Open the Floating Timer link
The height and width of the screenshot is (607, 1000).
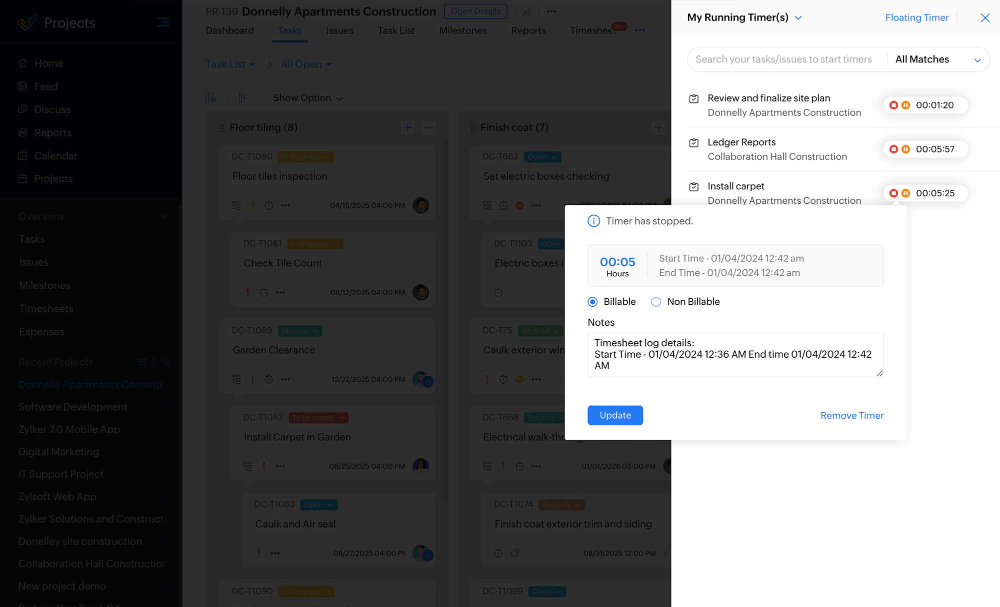916,17
